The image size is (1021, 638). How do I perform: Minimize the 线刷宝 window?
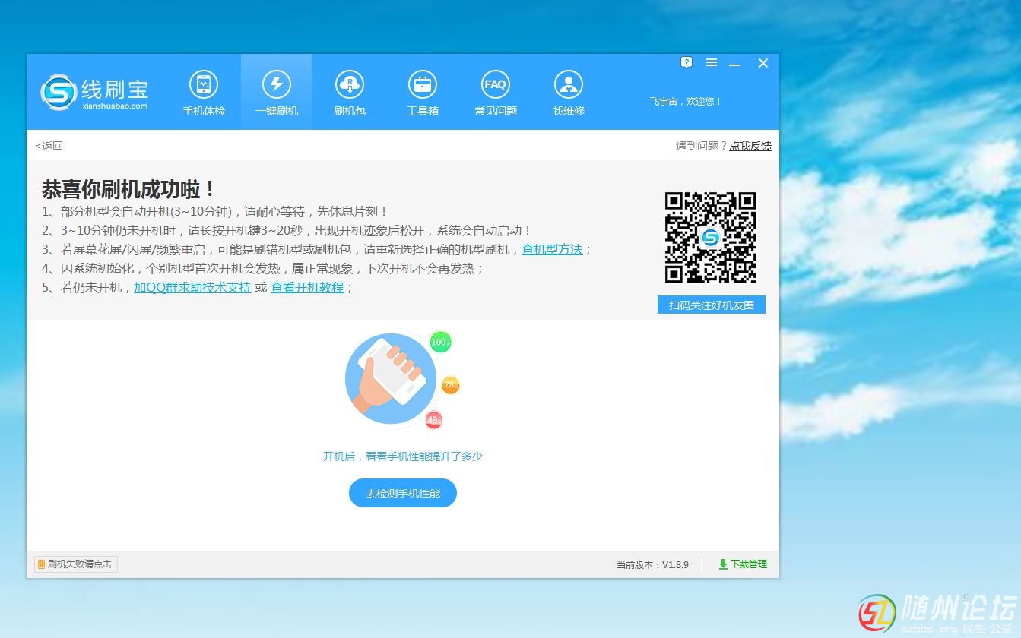coord(734,64)
